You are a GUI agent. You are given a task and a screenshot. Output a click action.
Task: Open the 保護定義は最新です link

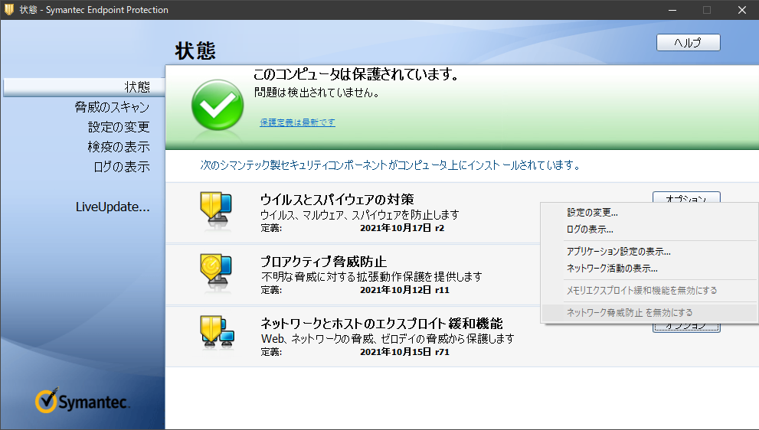tap(297, 122)
